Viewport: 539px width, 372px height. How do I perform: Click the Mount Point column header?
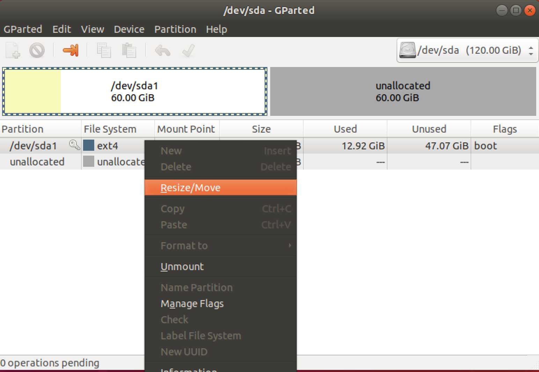187,129
